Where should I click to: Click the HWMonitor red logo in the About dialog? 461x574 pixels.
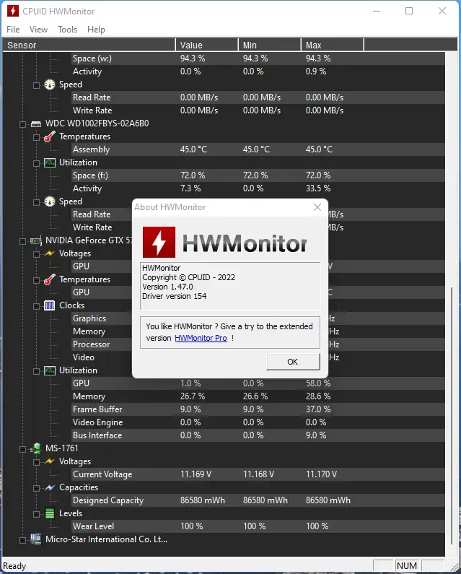[x=159, y=242]
